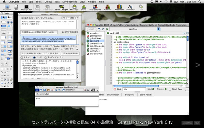204x128 pixels.
Task: Open the Message Box toolbar icon
Action: tap(27, 8)
